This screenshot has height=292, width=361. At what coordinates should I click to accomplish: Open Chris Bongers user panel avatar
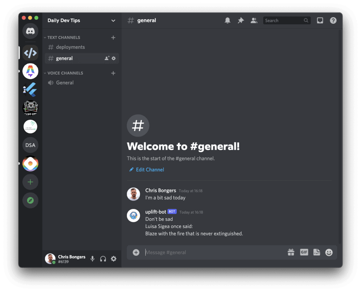[50, 259]
